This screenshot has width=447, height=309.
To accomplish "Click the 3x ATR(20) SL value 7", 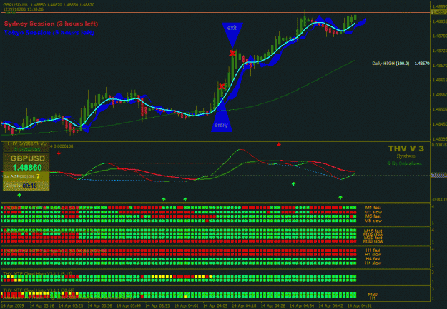I will [x=38, y=177].
